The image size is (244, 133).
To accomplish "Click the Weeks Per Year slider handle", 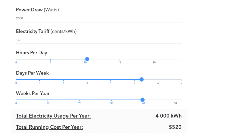I will 142,100.
